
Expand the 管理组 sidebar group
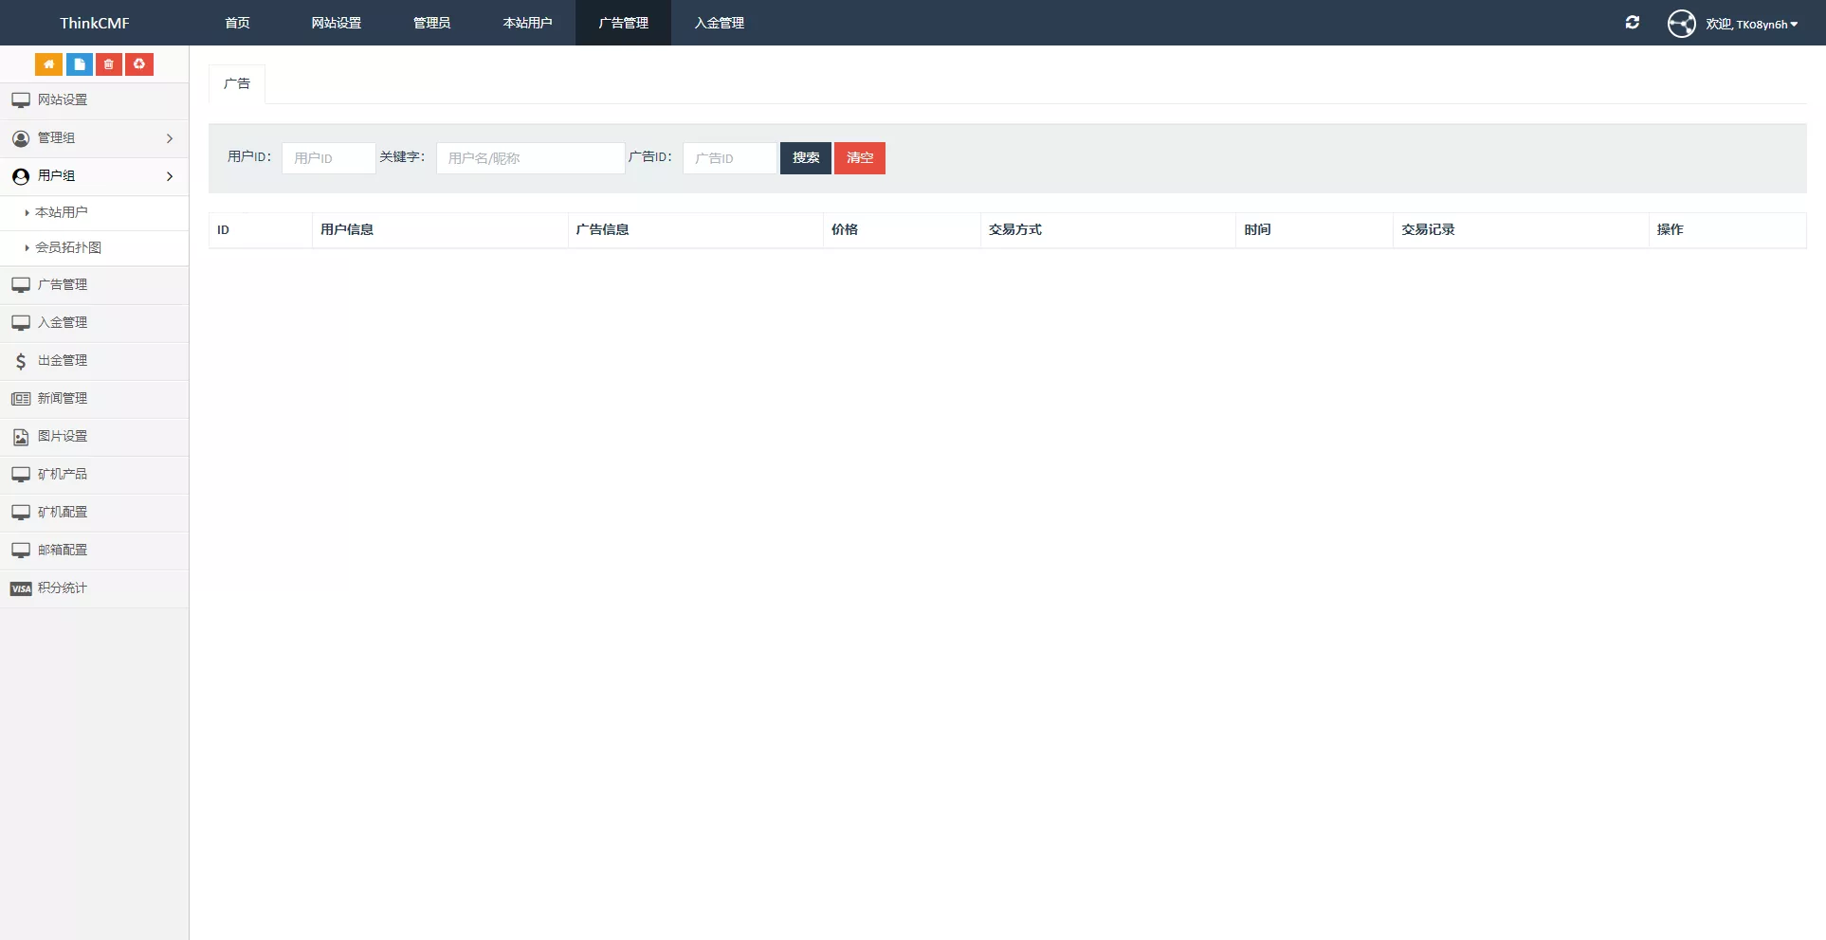[94, 138]
